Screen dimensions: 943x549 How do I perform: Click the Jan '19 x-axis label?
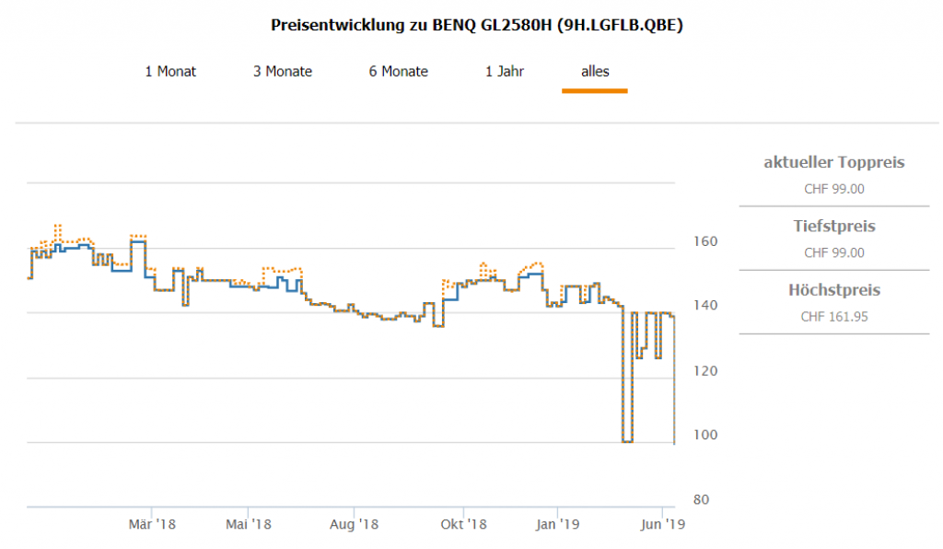(557, 524)
